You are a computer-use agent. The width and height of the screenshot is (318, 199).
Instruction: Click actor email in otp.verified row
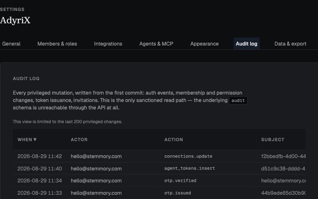pyautogui.click(x=96, y=181)
